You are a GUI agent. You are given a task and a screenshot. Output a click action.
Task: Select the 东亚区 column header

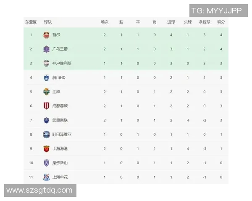coord(31,22)
